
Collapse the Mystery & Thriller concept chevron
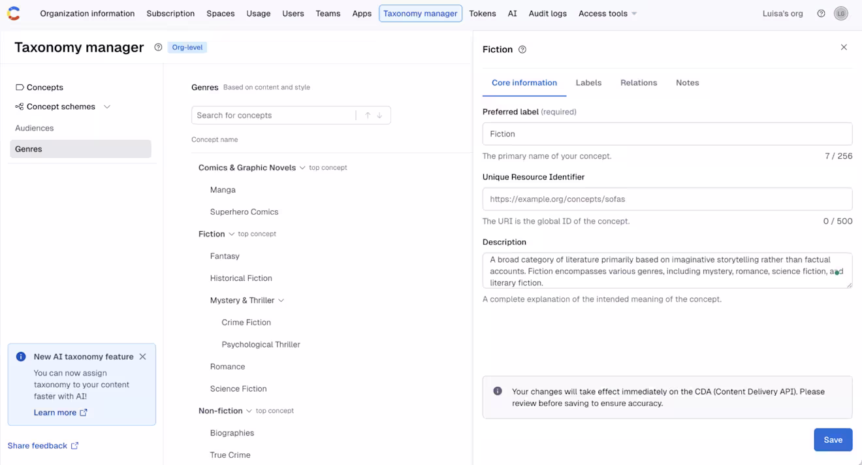[281, 300]
